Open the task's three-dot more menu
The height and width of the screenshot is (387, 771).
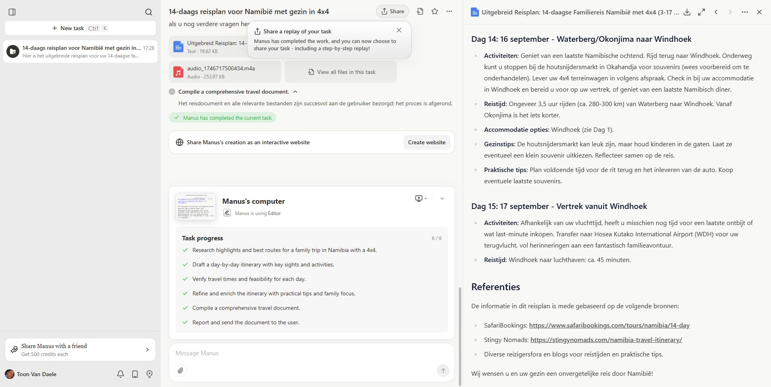pos(449,12)
